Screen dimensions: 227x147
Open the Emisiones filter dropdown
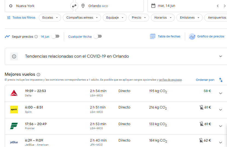(189, 18)
